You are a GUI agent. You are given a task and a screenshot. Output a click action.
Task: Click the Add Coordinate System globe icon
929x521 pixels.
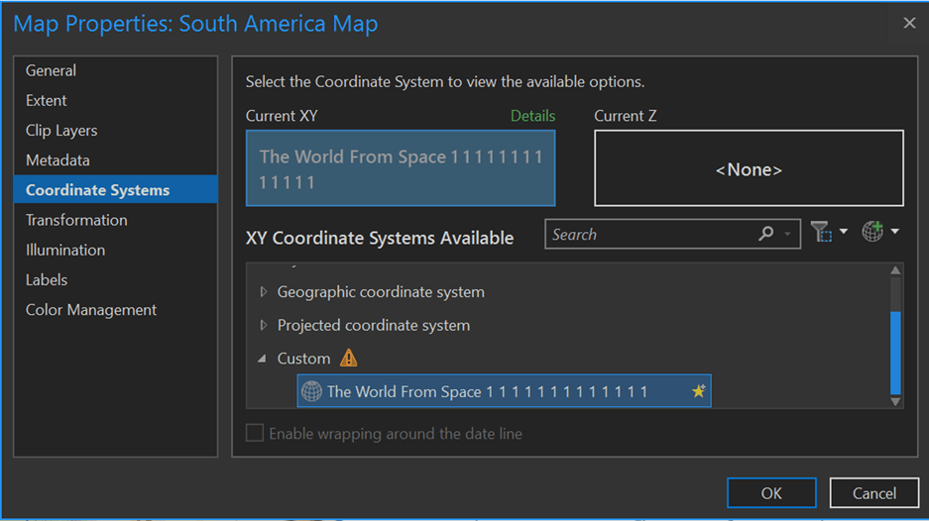tap(872, 233)
